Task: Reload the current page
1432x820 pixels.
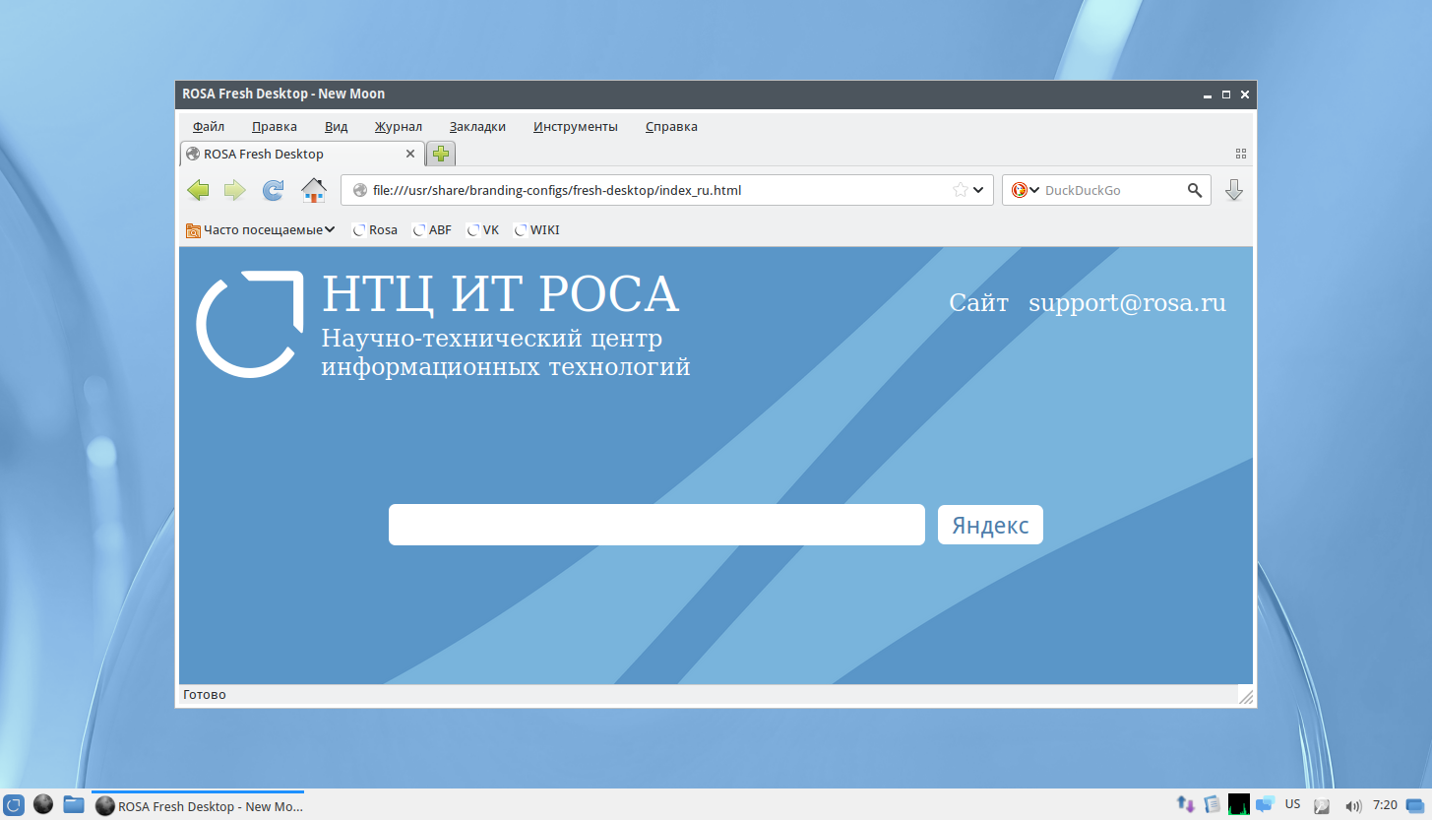Action: tap(273, 190)
